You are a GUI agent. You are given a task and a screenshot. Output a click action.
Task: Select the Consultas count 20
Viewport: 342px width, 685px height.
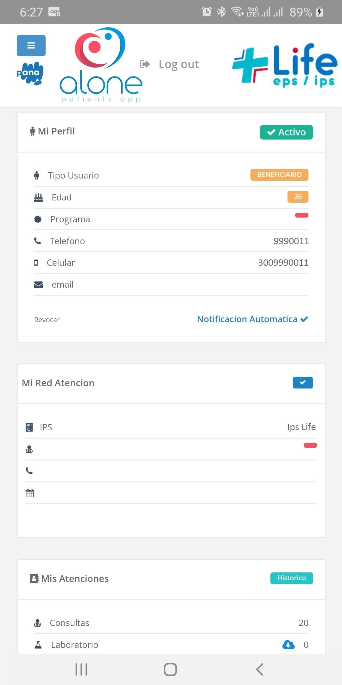point(303,623)
